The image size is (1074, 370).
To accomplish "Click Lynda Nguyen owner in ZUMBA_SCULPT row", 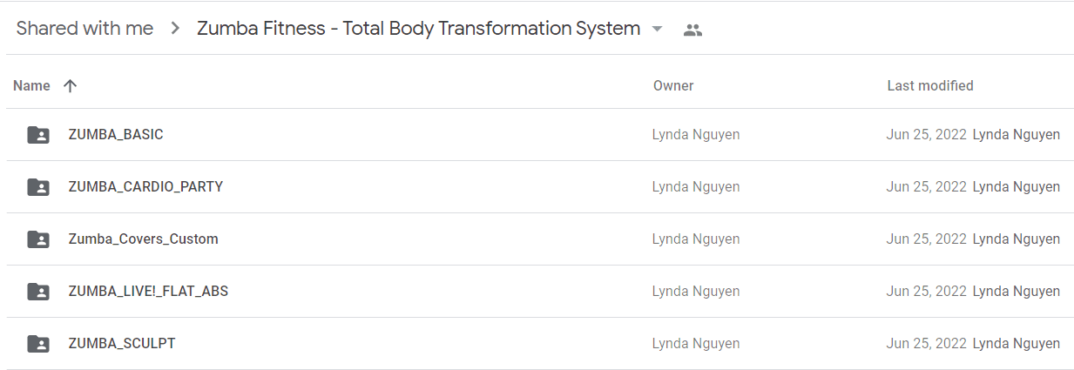I will click(696, 344).
